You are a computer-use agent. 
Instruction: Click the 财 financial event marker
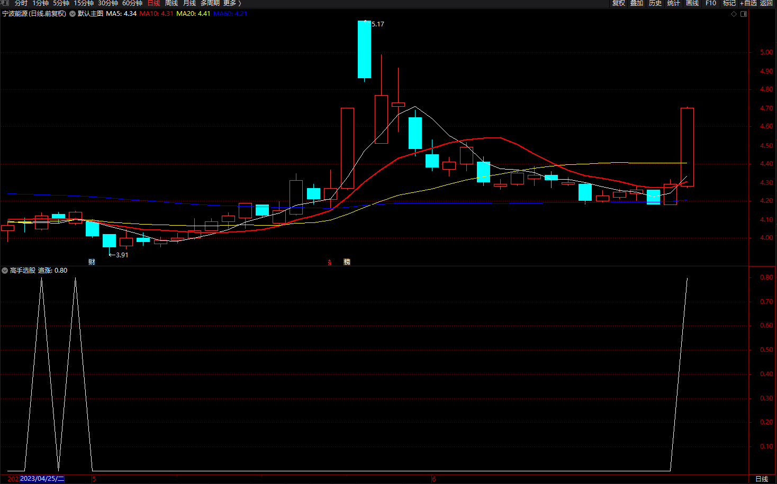point(92,262)
